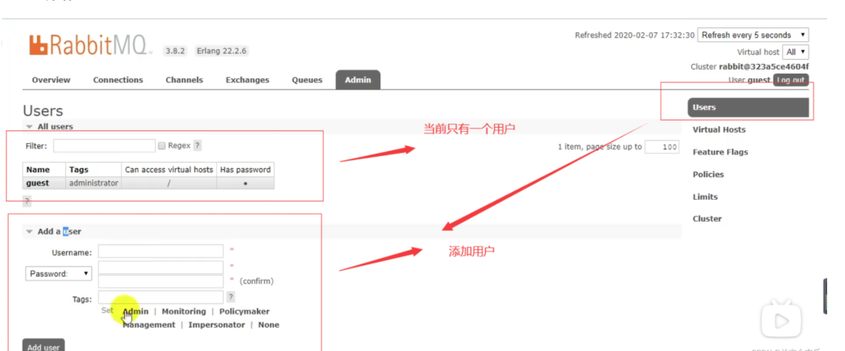Set the tag to Policymaker
This screenshot has height=351, width=845.
[x=244, y=311]
